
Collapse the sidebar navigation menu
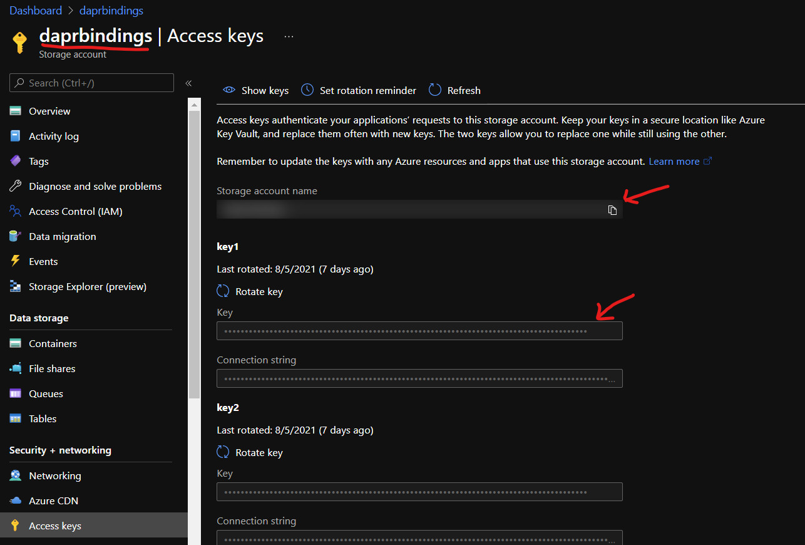pyautogui.click(x=188, y=83)
